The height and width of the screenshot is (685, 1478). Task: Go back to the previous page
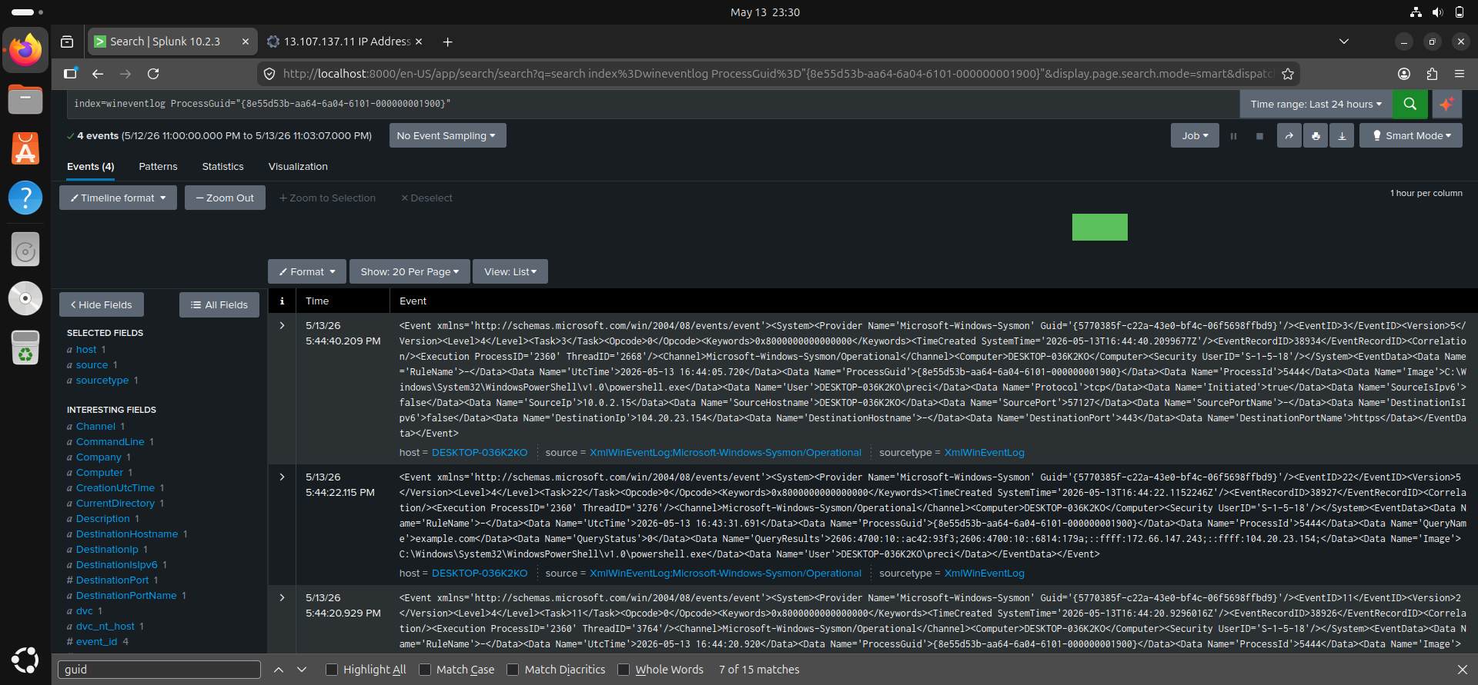[x=98, y=74]
